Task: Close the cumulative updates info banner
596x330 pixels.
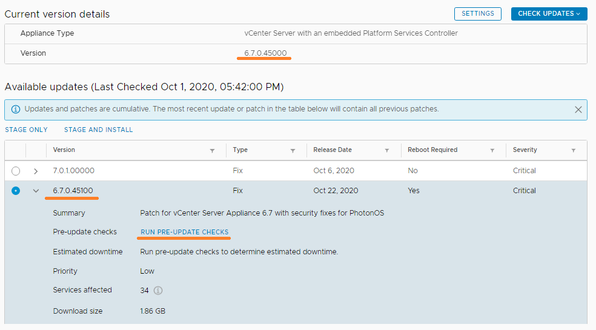Action: (x=578, y=110)
